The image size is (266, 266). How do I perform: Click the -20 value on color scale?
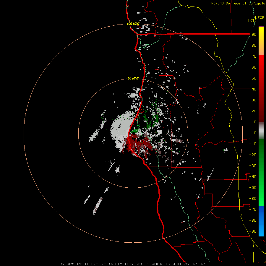(x=253, y=155)
